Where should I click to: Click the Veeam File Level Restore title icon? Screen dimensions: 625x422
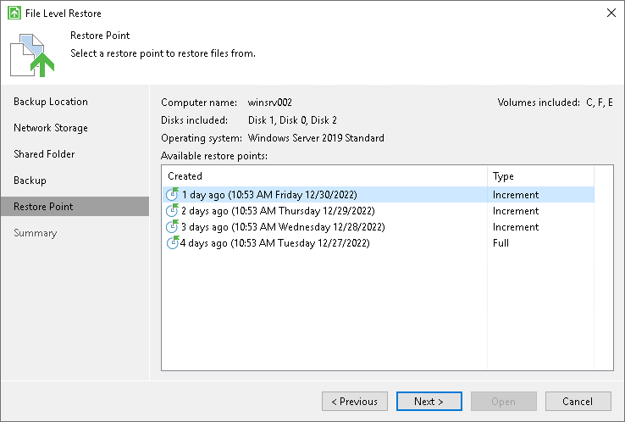pos(14,13)
